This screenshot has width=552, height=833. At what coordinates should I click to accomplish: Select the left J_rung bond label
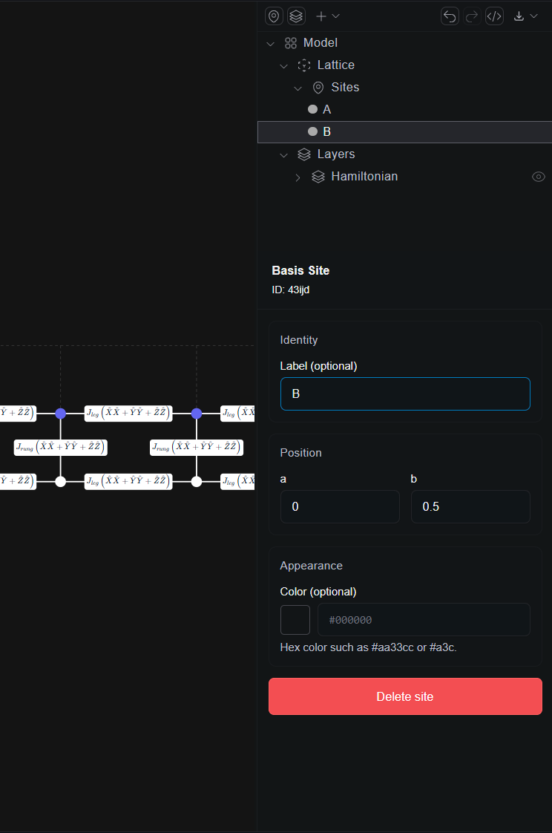pyautogui.click(x=61, y=448)
